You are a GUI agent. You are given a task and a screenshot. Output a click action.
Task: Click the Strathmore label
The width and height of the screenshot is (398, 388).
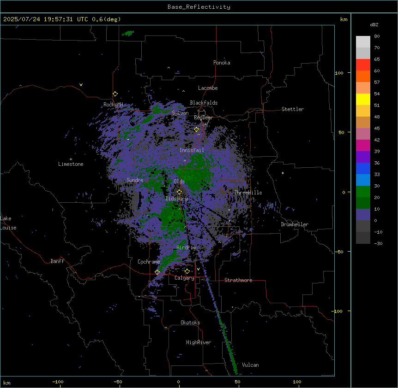tap(238, 280)
